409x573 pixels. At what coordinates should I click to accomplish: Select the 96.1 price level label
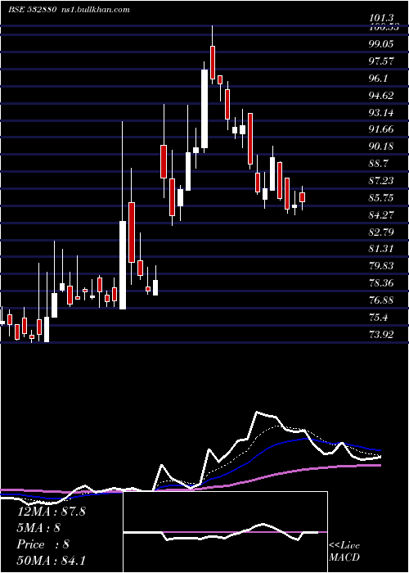[x=378, y=79]
